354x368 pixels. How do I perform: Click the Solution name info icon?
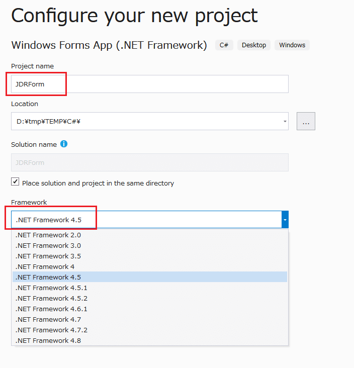pyautogui.click(x=64, y=144)
